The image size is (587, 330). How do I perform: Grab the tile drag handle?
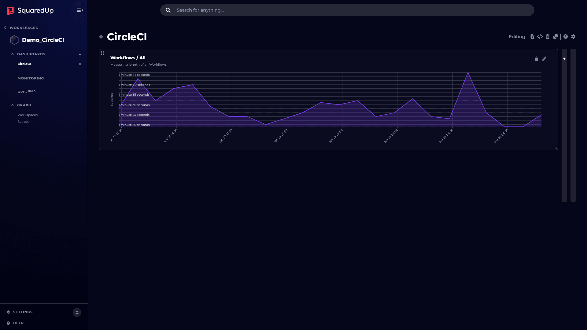[x=102, y=53]
